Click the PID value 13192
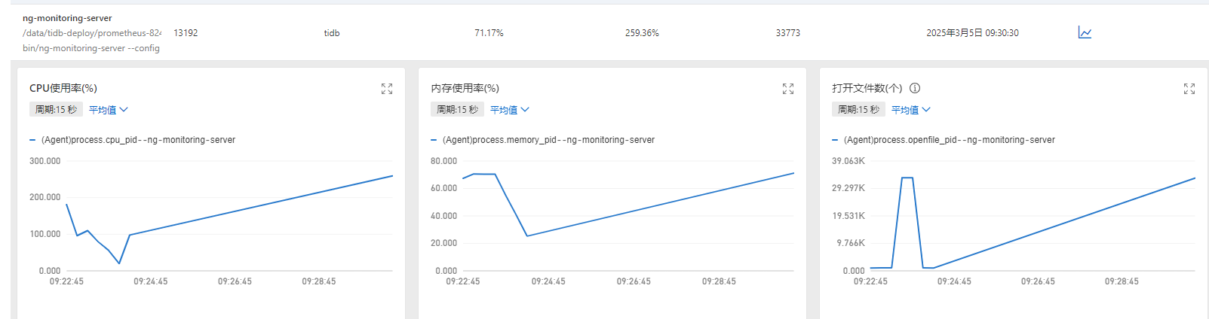 pyautogui.click(x=186, y=33)
